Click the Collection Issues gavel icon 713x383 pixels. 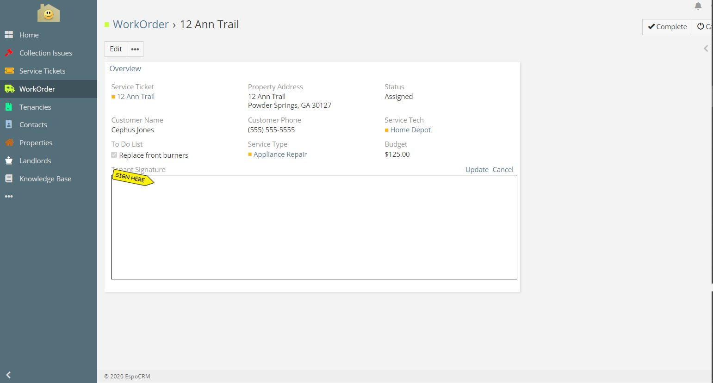[9, 53]
